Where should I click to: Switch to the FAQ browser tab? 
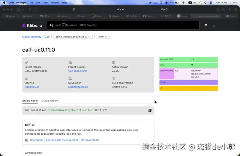45,16
